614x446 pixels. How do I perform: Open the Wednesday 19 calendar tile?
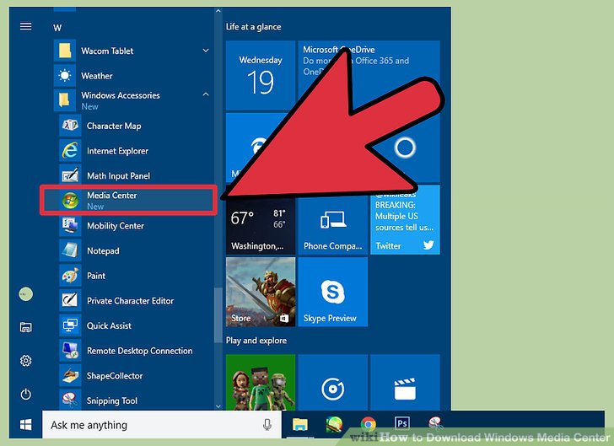[261, 76]
